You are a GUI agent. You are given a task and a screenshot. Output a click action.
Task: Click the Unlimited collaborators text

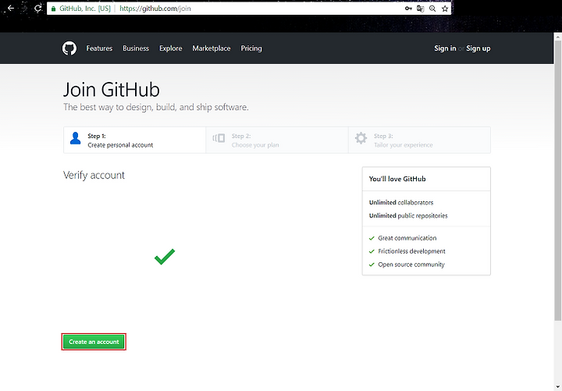pyautogui.click(x=401, y=202)
